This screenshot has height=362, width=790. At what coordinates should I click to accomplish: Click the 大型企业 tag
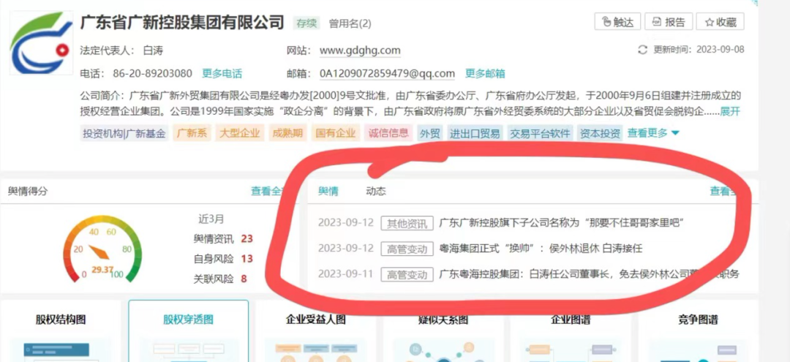[x=240, y=133]
